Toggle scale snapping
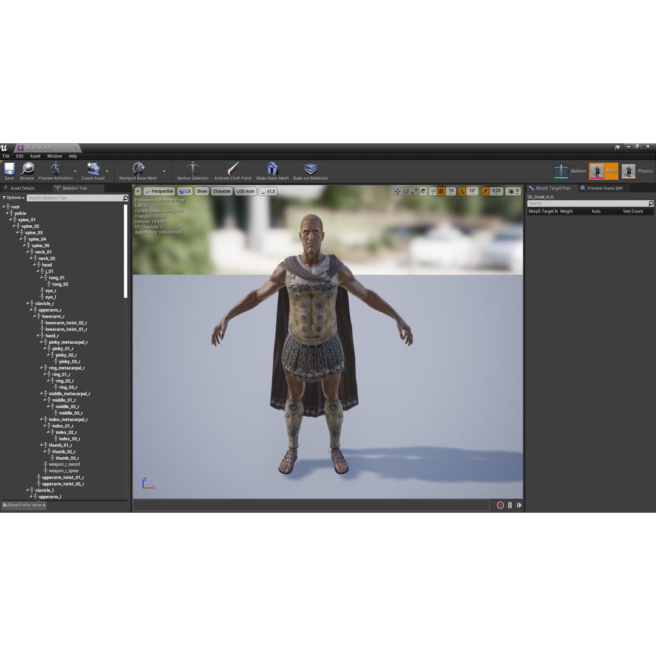This screenshot has width=656, height=656. click(485, 191)
